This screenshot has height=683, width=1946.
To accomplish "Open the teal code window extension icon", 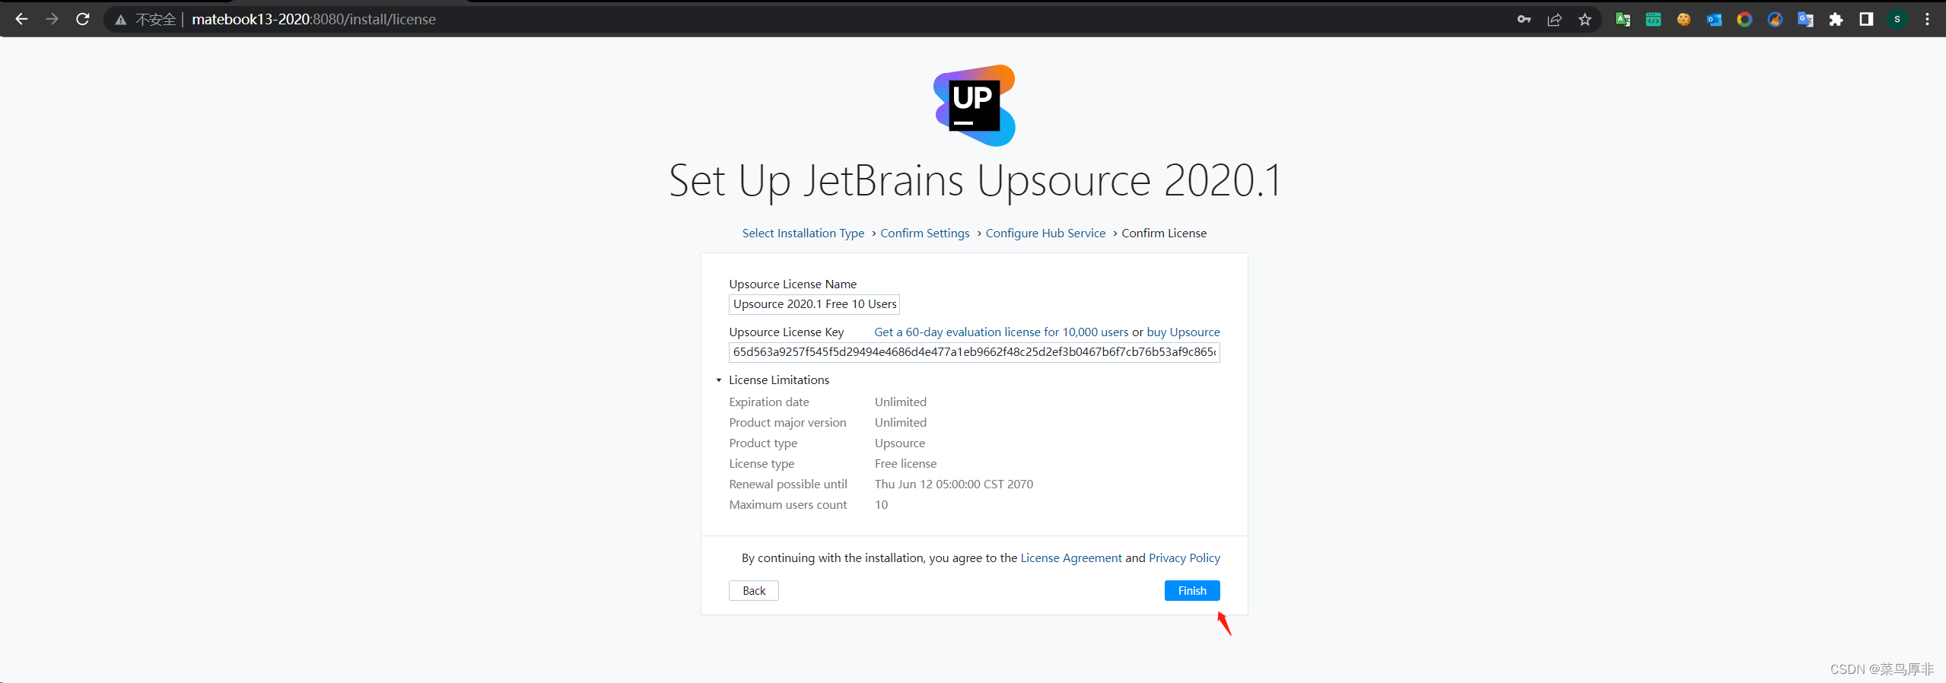I will [x=1653, y=20].
